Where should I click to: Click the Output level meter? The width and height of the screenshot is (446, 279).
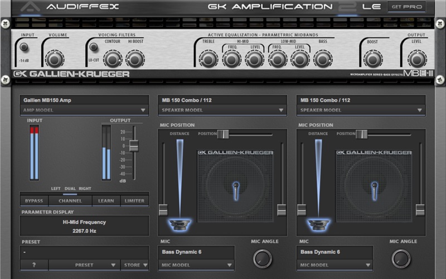coord(106,152)
